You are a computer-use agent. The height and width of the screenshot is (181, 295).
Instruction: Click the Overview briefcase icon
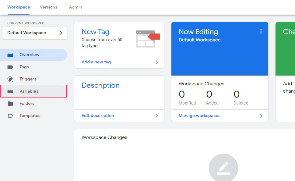click(x=10, y=55)
